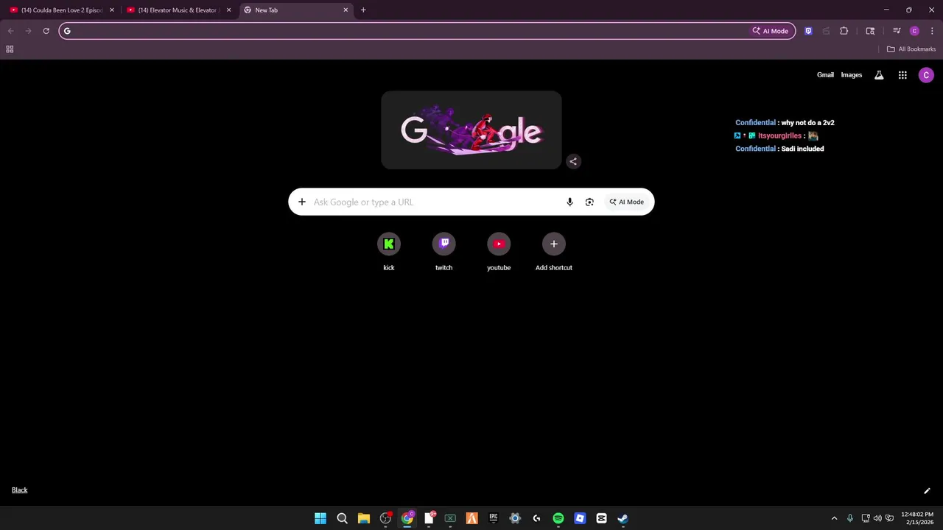Open the Search Labs flask icon
The height and width of the screenshot is (530, 943).
(879, 75)
